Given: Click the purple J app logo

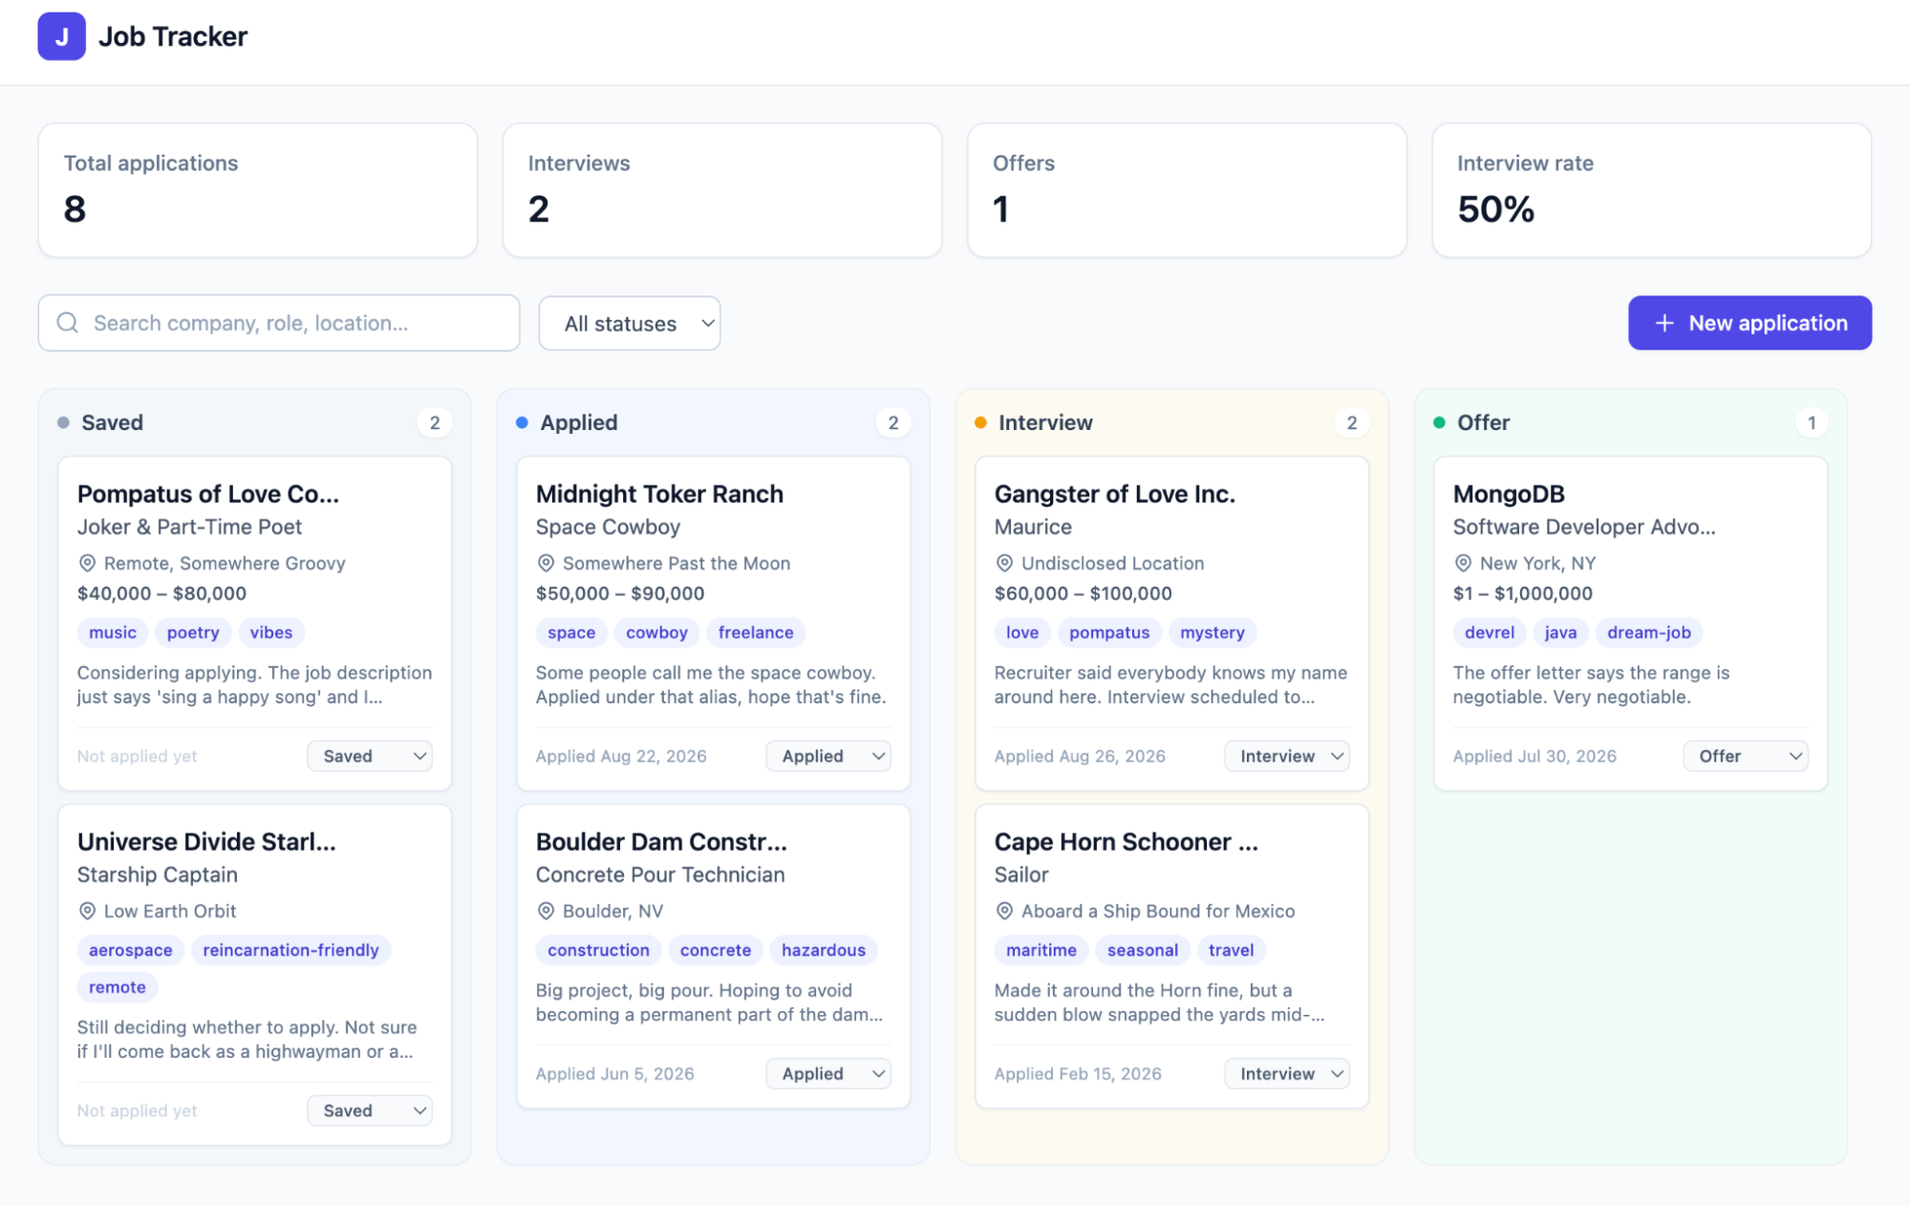Looking at the screenshot, I should click(x=61, y=36).
